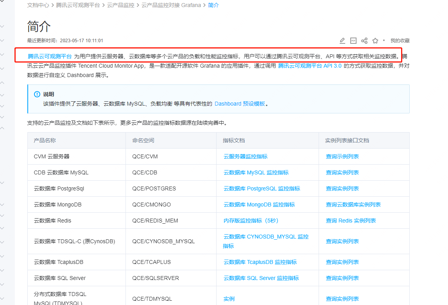Click the 简介 page title
The height and width of the screenshot is (305, 448).
39,26
